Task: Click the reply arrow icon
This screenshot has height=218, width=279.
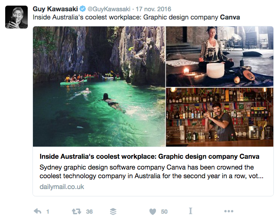Action: pos(38,212)
